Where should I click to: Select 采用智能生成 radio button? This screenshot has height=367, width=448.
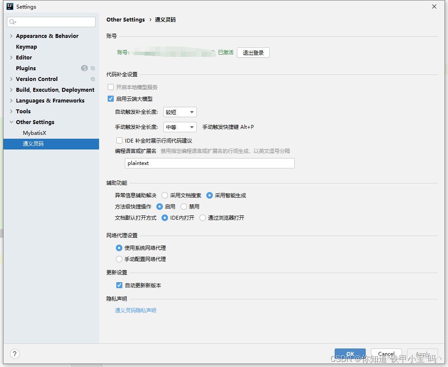209,196
